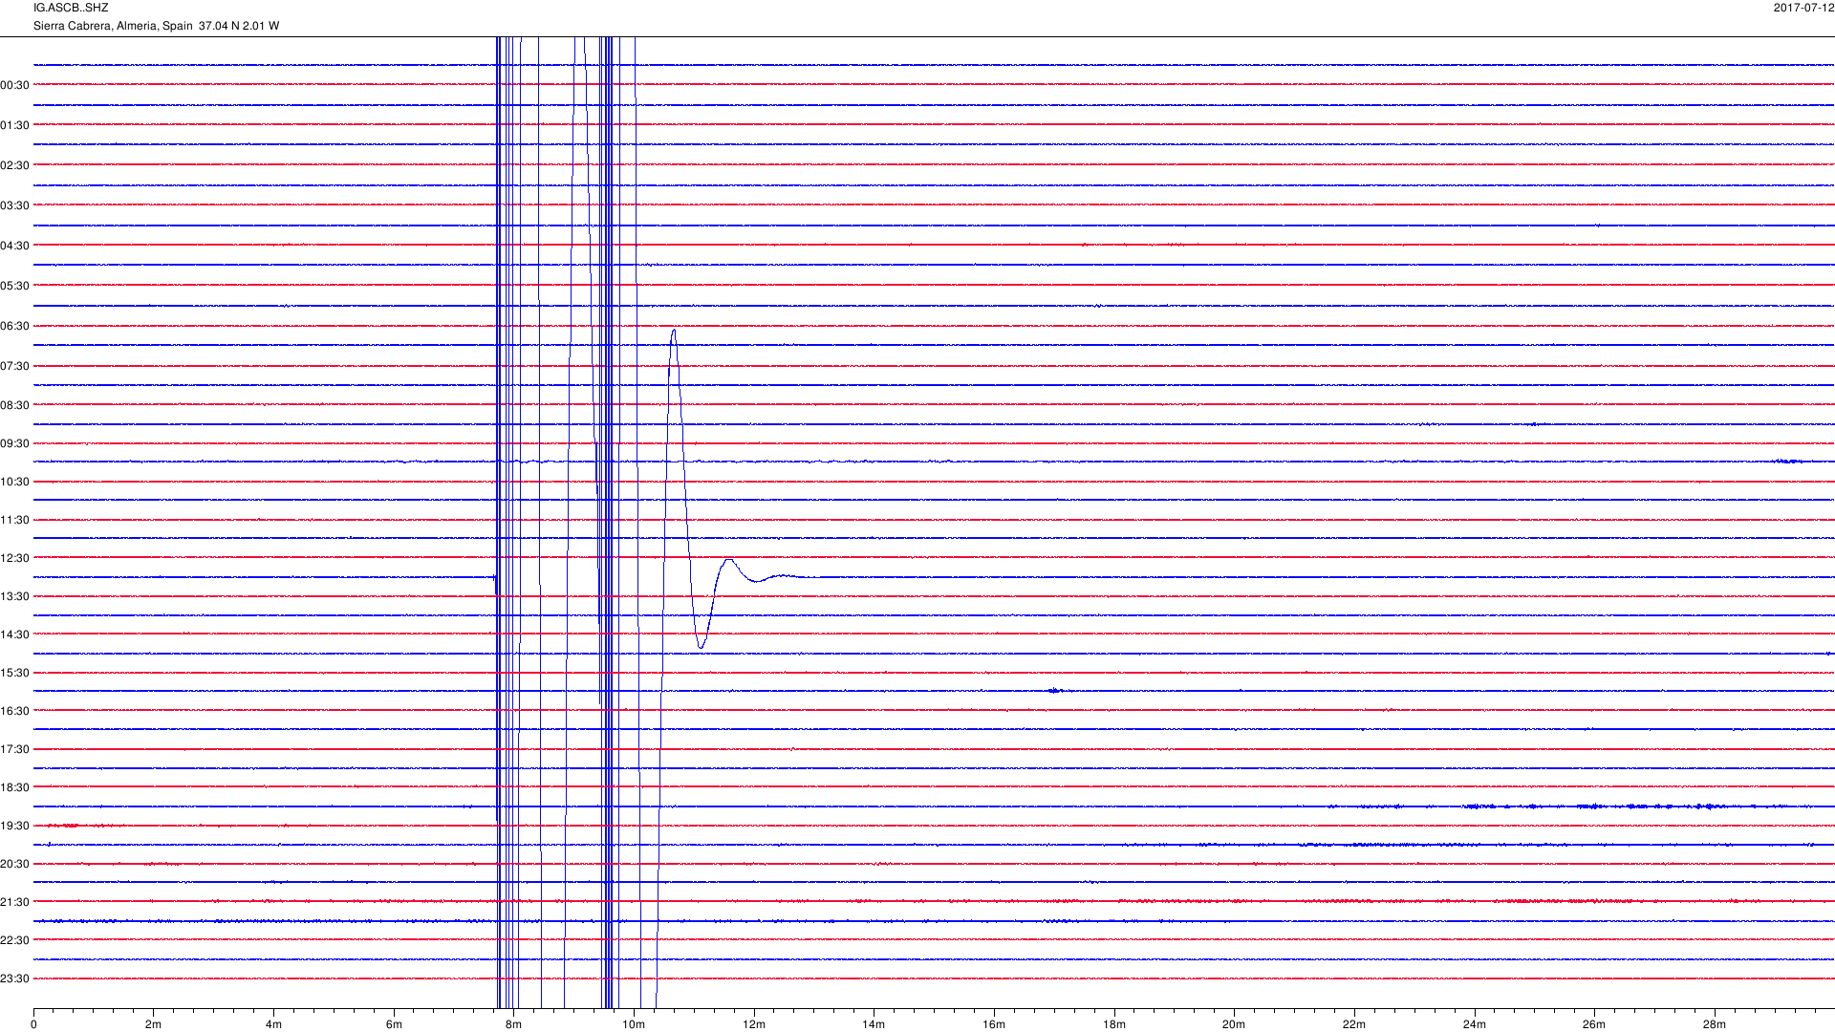
Task: Click the 4m tick label on time axis
Action: click(x=273, y=1024)
